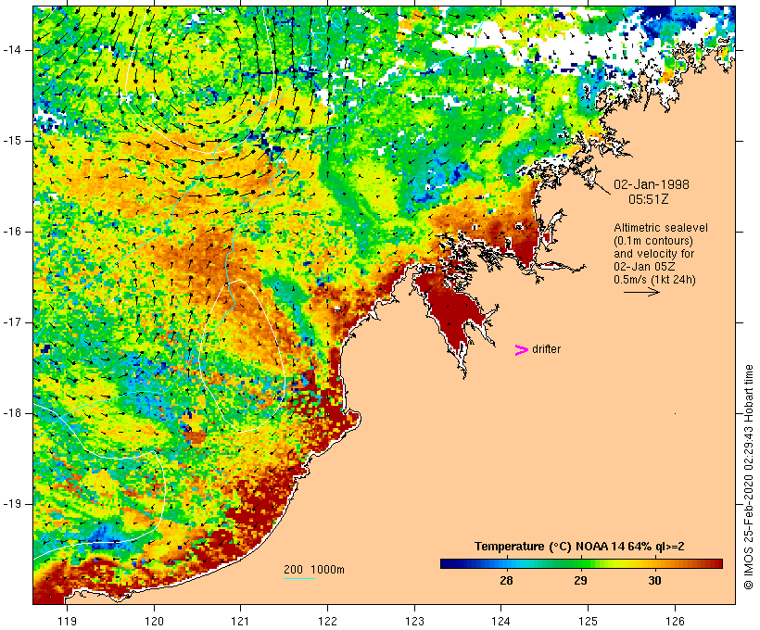Click the '(0.1m contours)' text
The image size is (760, 630).
tap(652, 241)
